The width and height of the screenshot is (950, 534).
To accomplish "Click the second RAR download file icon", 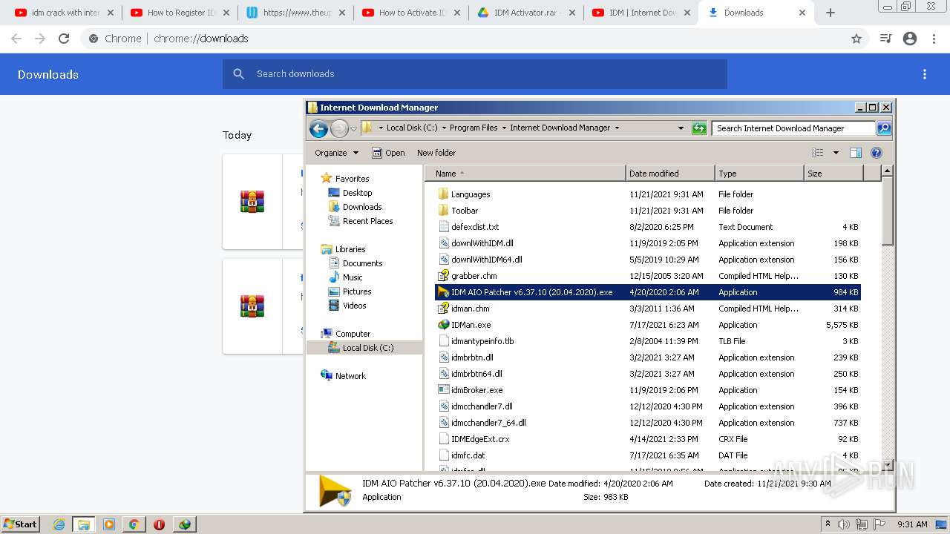I will (252, 306).
